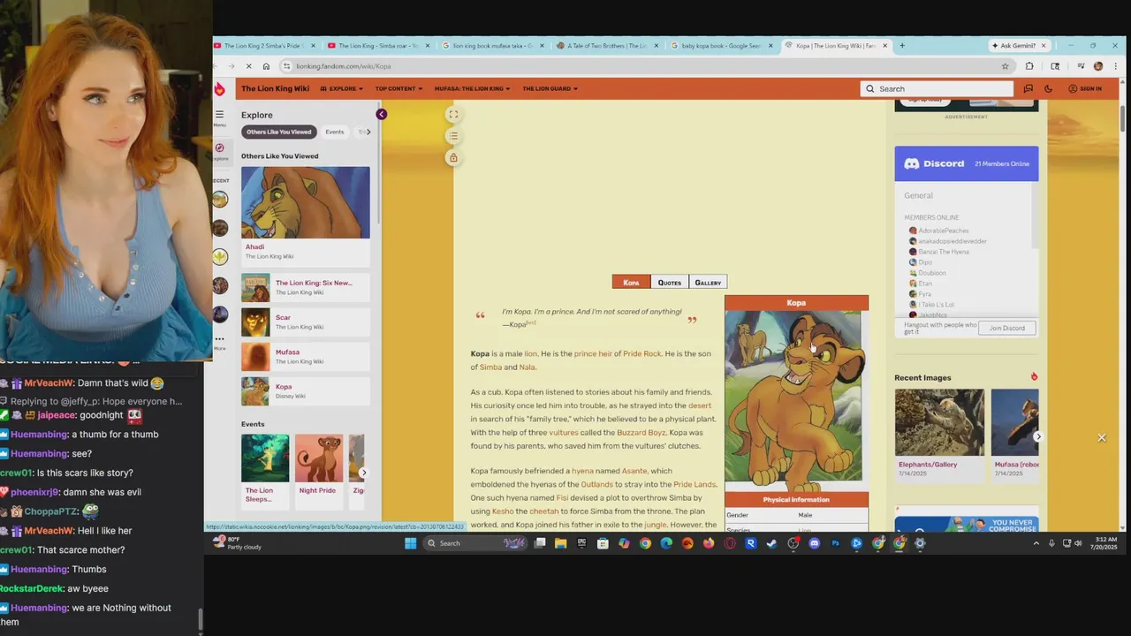Viewport: 1131px width, 636px height.
Task: Open the More dots in Fandom sidebar
Action: pos(219,339)
